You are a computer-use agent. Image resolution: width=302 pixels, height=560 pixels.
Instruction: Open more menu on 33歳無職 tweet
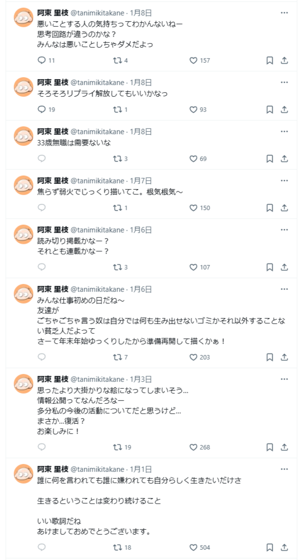coord(284,131)
